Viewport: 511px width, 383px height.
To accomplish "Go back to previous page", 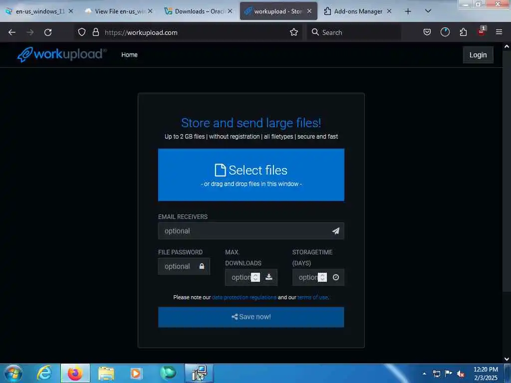I will (x=12, y=32).
